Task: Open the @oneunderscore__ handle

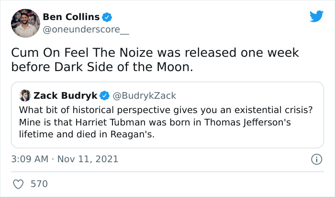Action: (86, 29)
